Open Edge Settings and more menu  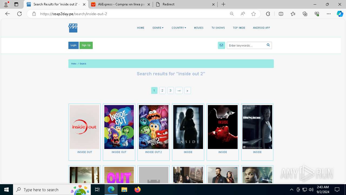[329, 14]
